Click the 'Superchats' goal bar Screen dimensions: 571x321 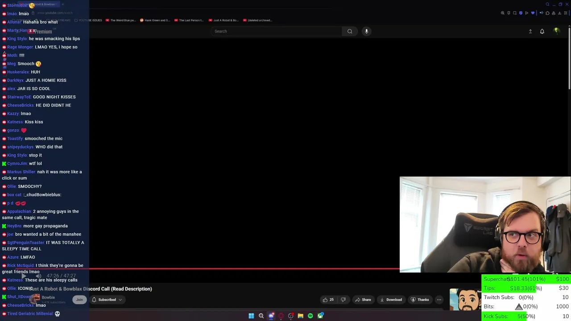click(526, 279)
